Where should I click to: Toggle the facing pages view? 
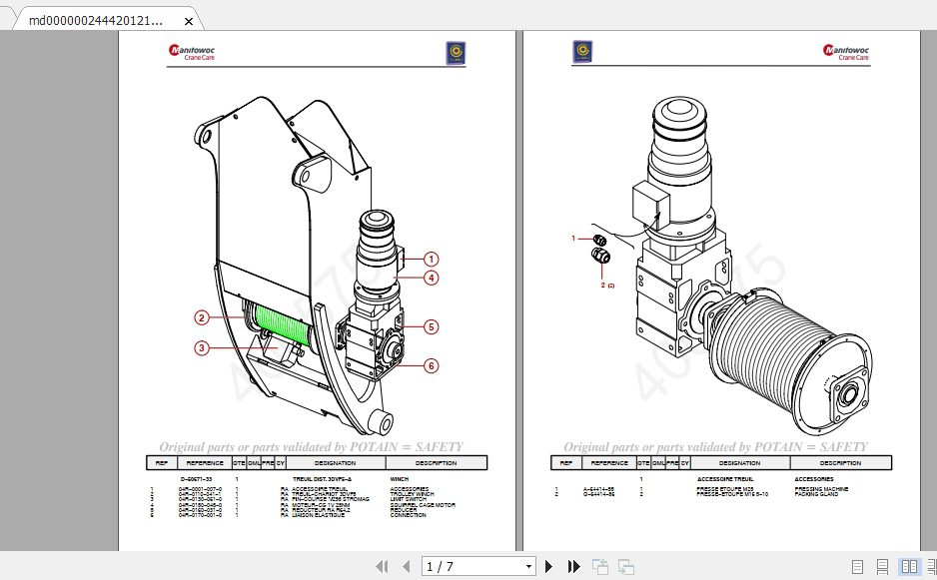pyautogui.click(x=909, y=566)
